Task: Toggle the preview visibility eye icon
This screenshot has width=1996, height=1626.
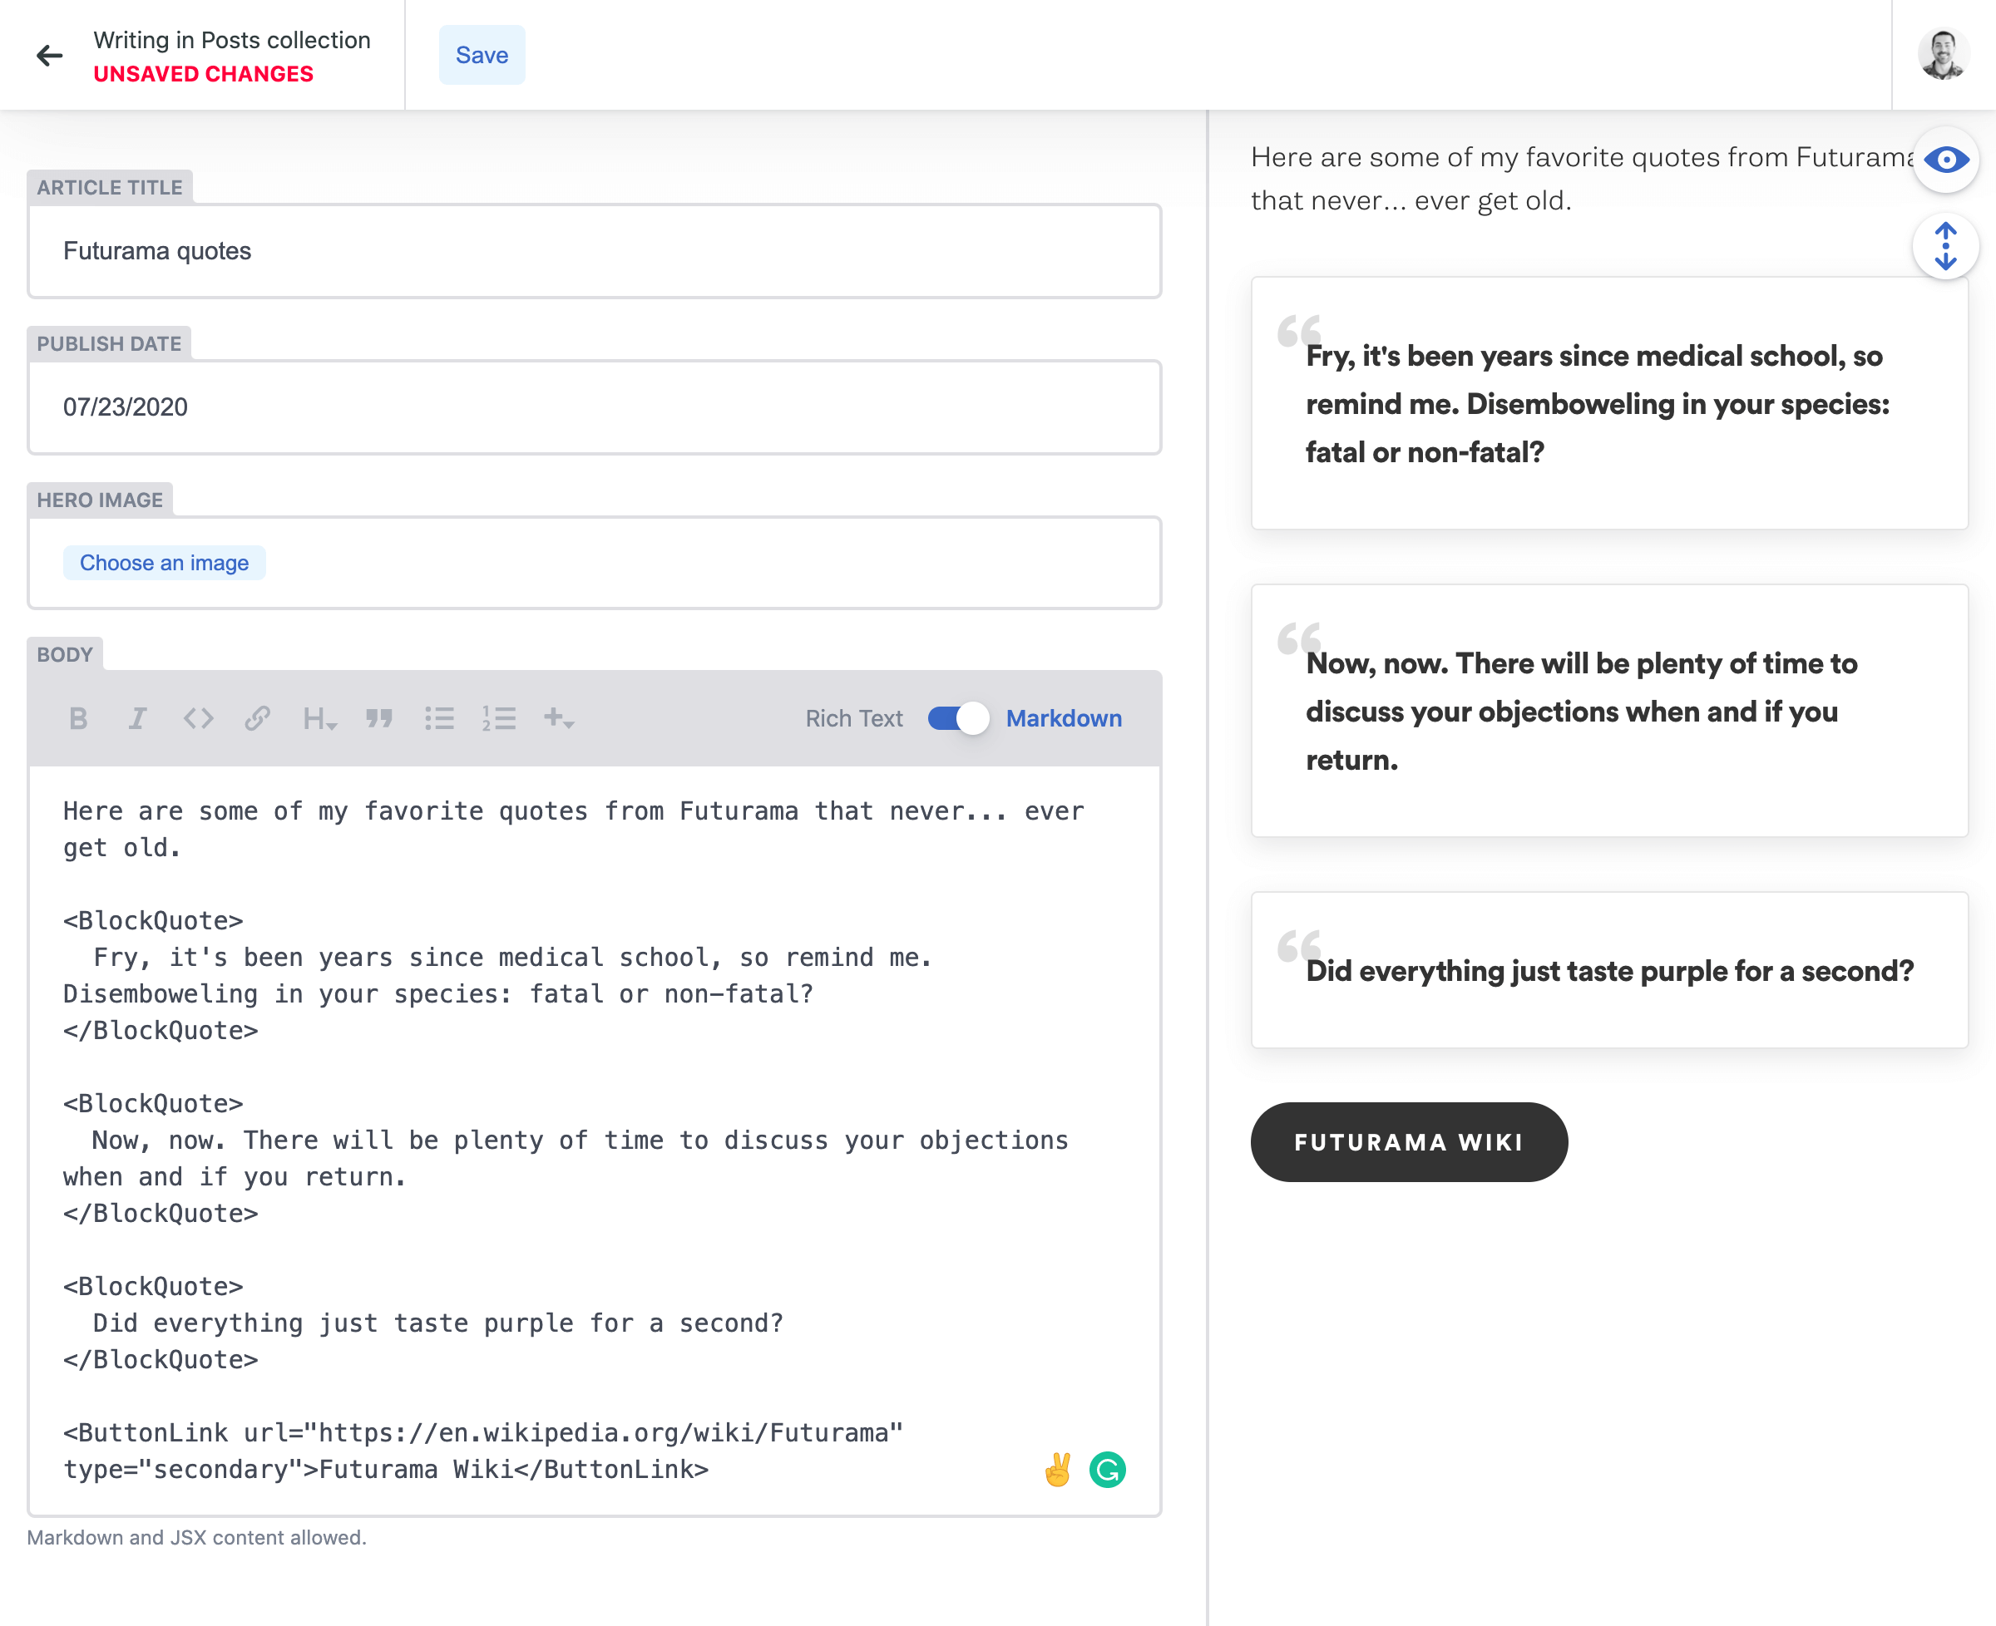Action: 1945,160
